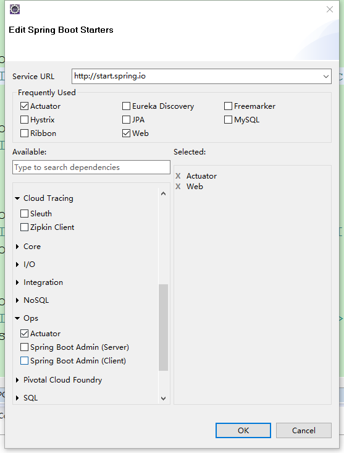
Task: Click the scroll up arrow in Available list
Action: (163, 193)
